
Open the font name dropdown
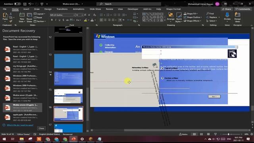(x=74, y=15)
